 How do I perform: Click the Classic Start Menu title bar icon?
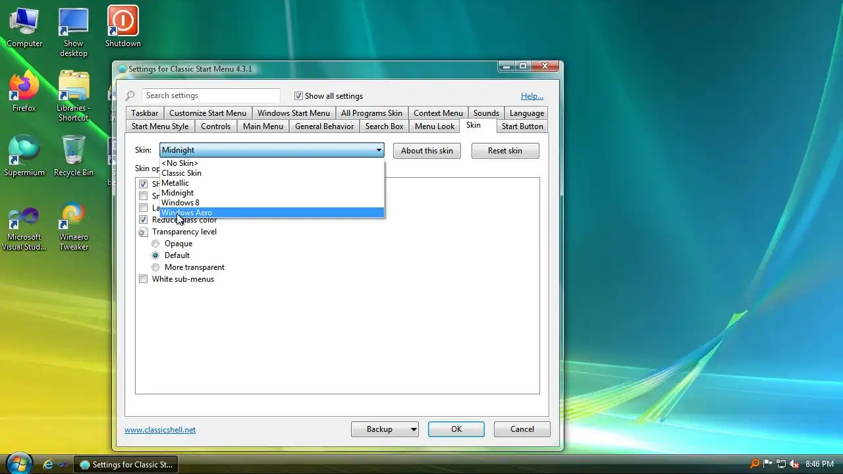click(x=122, y=68)
